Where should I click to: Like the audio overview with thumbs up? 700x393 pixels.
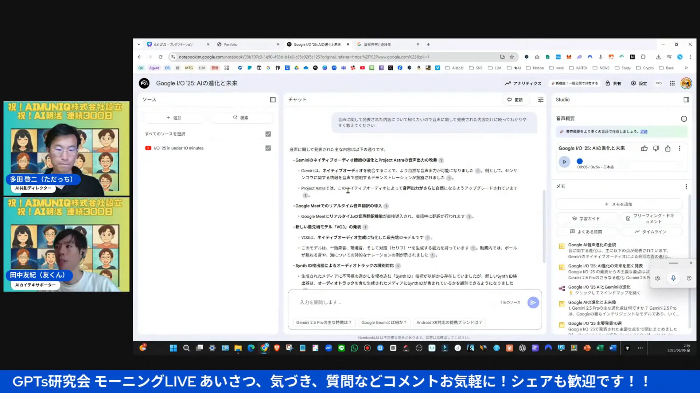point(644,148)
